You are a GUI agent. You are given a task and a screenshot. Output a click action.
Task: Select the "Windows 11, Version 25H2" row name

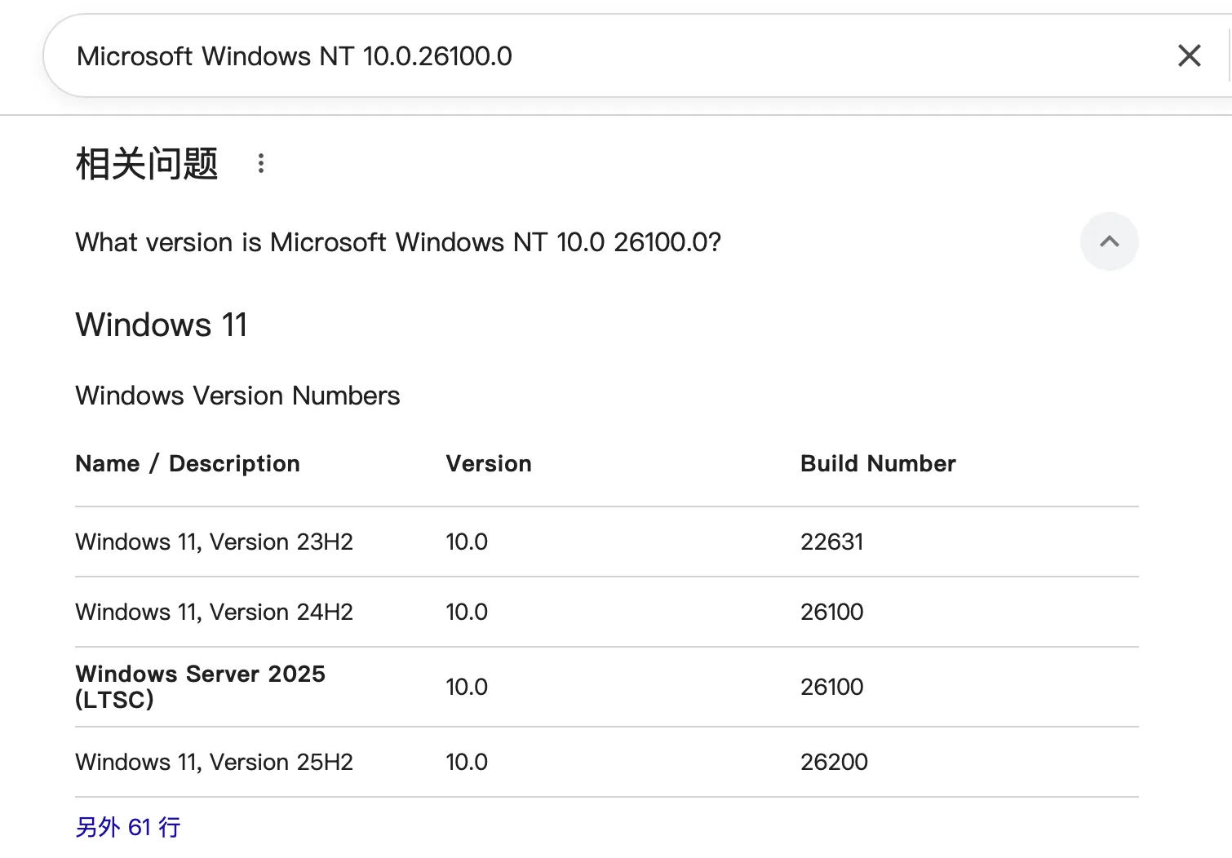[214, 762]
